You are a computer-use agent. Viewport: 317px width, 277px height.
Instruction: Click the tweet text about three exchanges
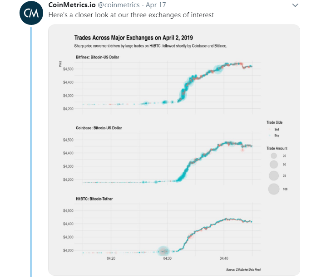pos(131,15)
